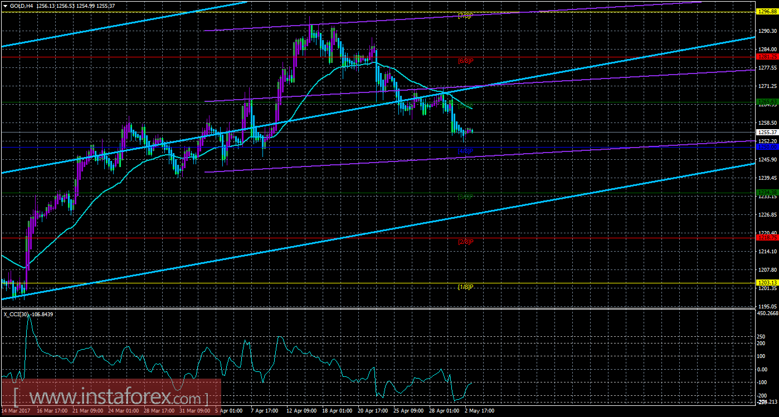Image resolution: width=779 pixels, height=417 pixels.
Task: Select the 20 Apr 17:00 time label
Action: tap(373, 411)
